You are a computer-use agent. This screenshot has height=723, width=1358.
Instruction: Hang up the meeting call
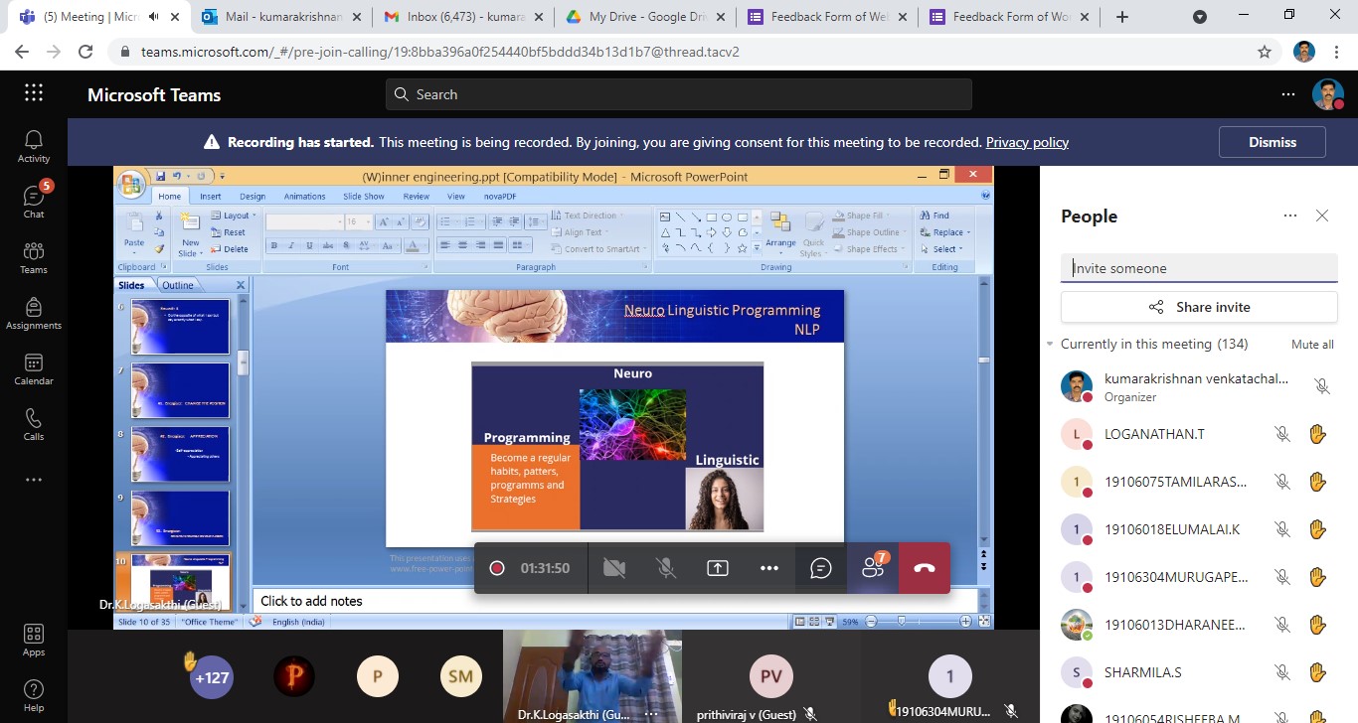pyautogui.click(x=925, y=568)
